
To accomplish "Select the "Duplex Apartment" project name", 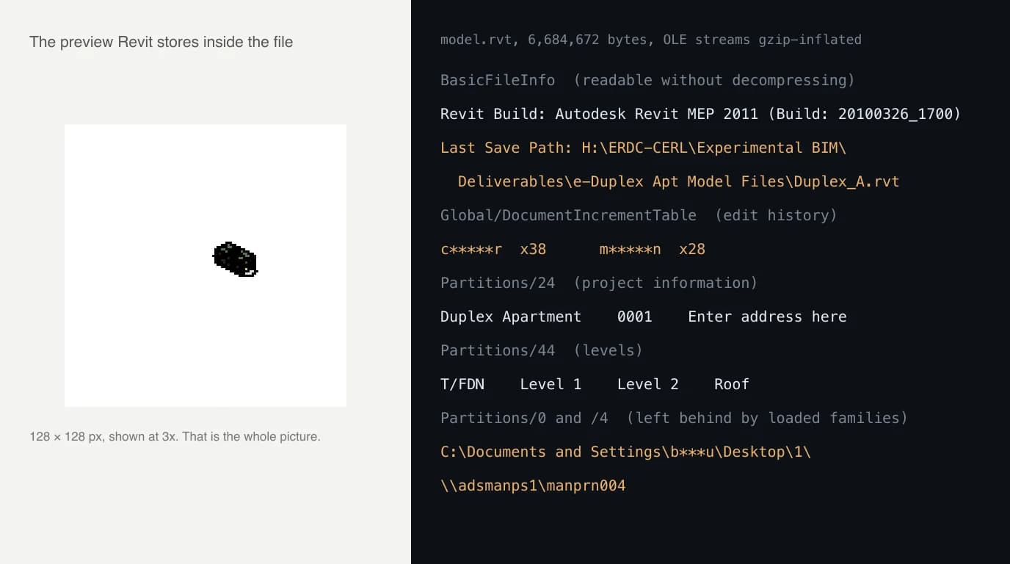I will 511,317.
